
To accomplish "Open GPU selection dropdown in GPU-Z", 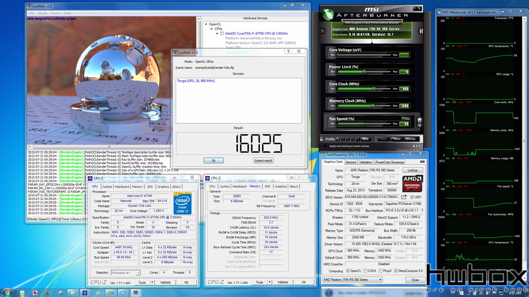I will [352, 280].
